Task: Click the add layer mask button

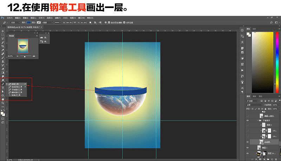Action: 260,159
